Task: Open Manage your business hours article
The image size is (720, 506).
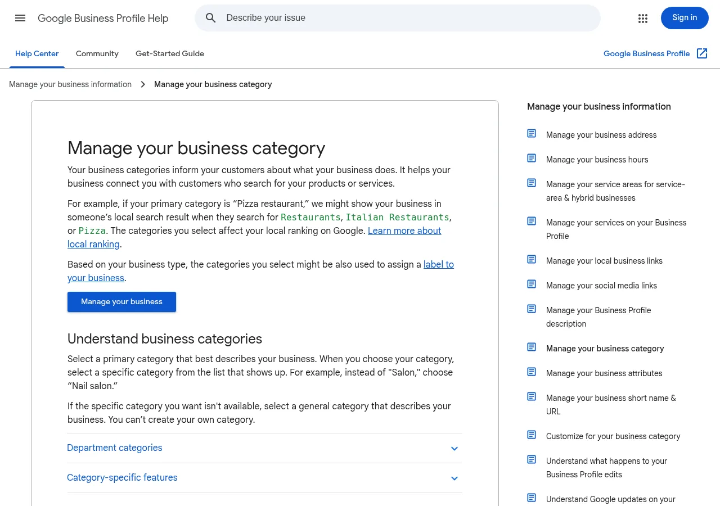Action: 597,160
